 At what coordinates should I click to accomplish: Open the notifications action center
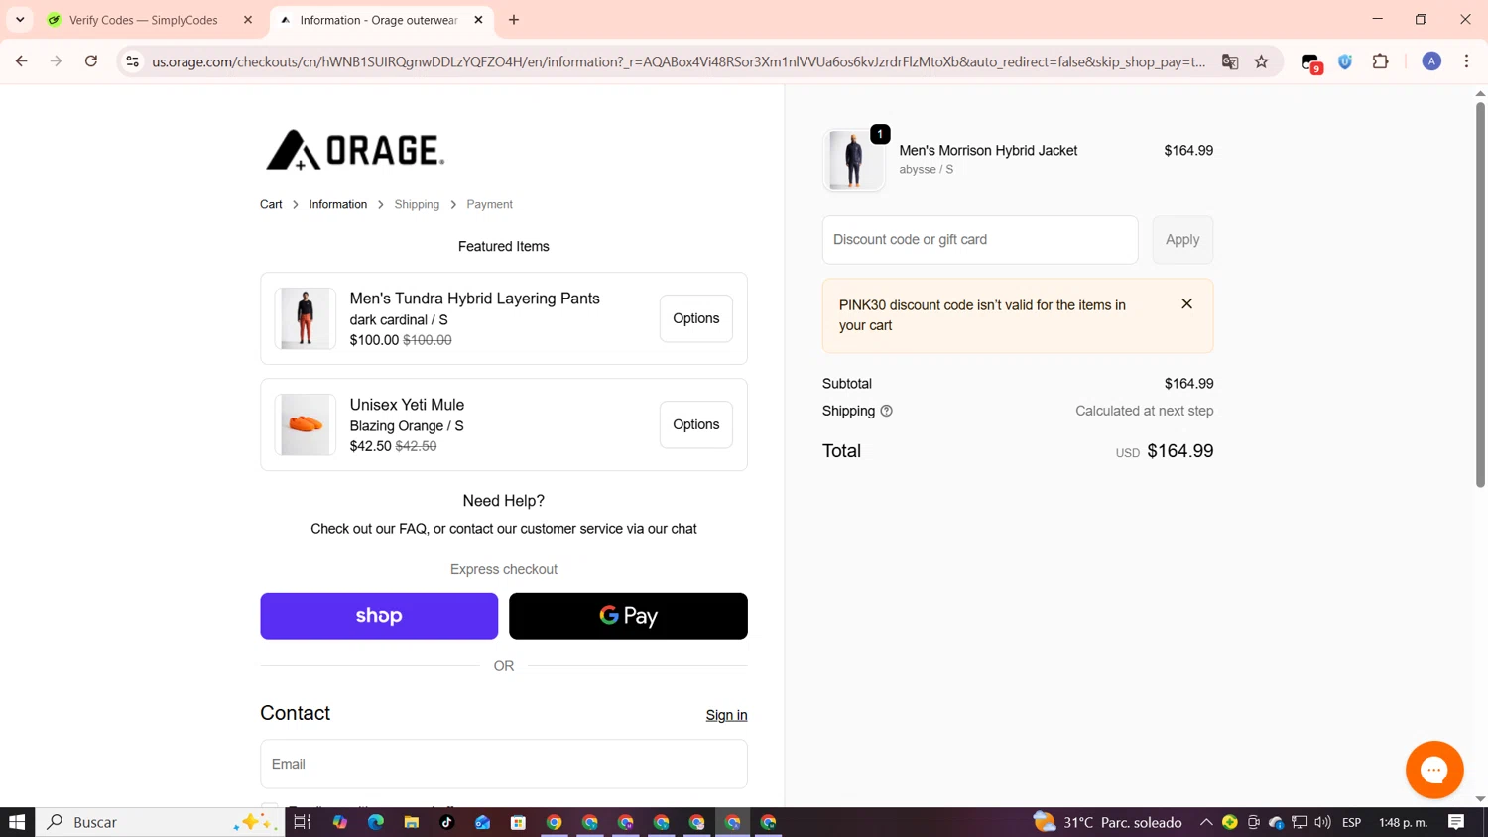tap(1456, 822)
